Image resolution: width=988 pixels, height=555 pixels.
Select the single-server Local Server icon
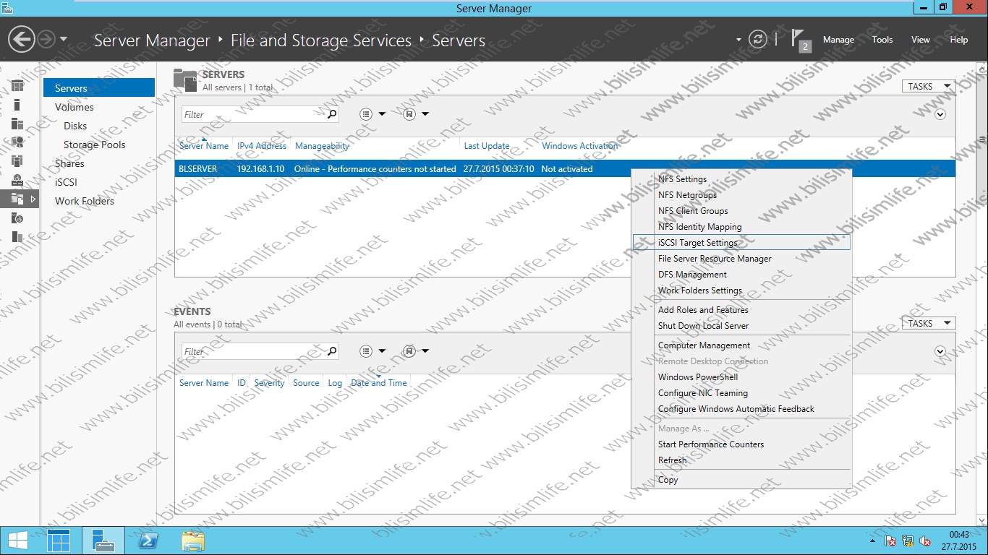pos(17,105)
